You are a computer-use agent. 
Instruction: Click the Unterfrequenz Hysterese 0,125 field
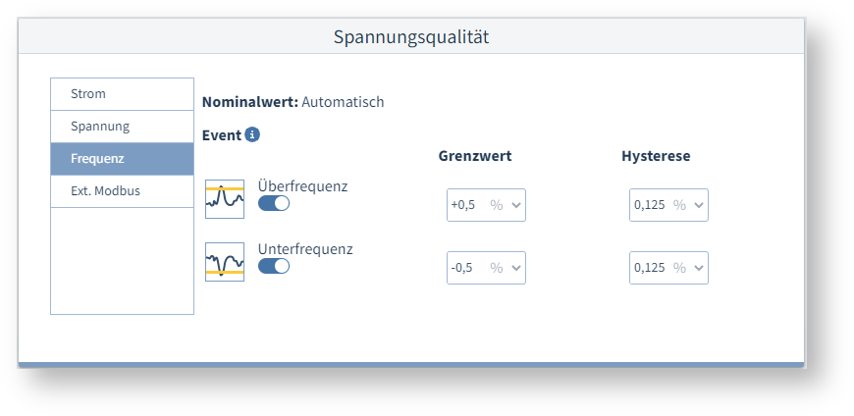(x=649, y=268)
